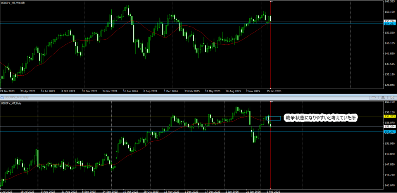This screenshot has height=193, width=397.
Task: Click the chart shift triangle on Daily chart
Action: (271, 102)
